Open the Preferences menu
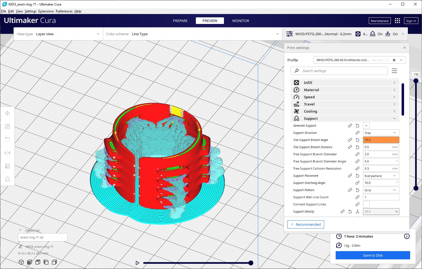 (64, 11)
